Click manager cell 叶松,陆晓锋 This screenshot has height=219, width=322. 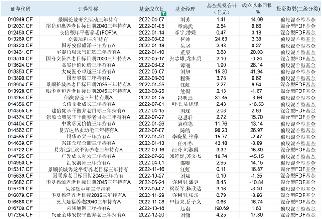(185, 104)
